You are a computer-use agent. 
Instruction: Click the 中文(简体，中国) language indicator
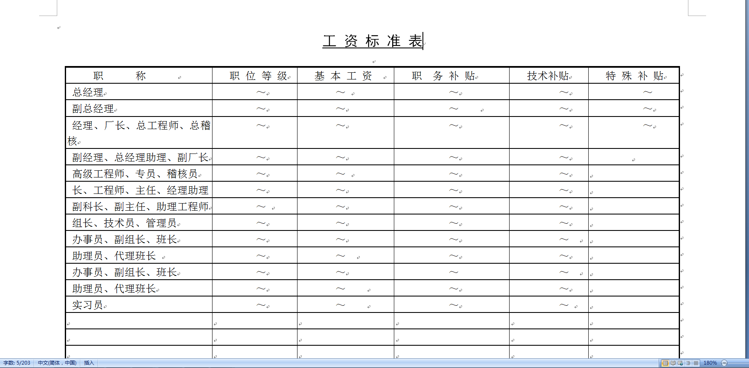point(57,363)
